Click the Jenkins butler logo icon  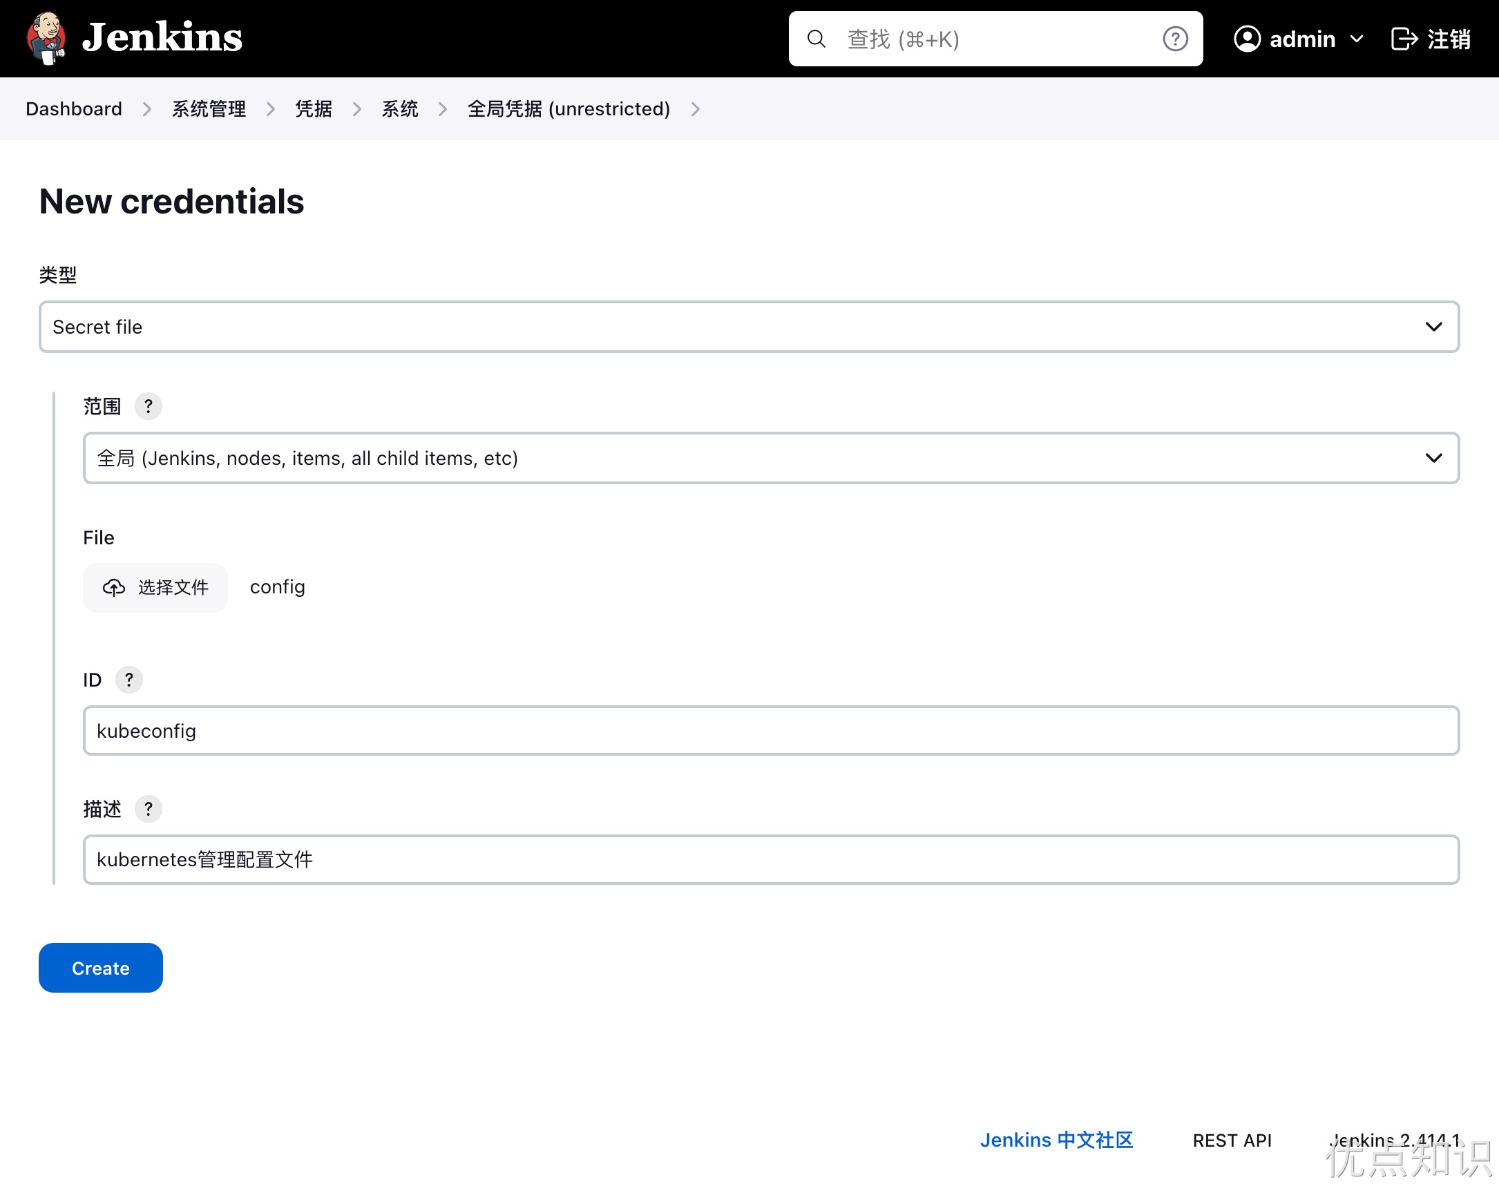click(x=46, y=38)
